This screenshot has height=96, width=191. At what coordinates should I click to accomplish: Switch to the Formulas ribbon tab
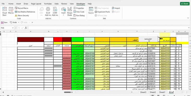click(x=48, y=4)
